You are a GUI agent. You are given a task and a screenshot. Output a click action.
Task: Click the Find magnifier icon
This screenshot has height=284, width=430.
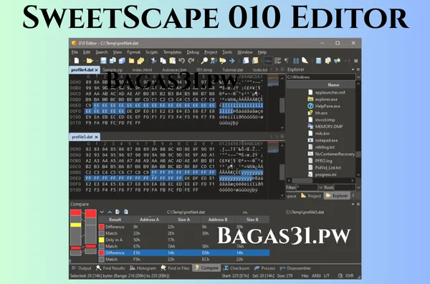click(x=204, y=61)
